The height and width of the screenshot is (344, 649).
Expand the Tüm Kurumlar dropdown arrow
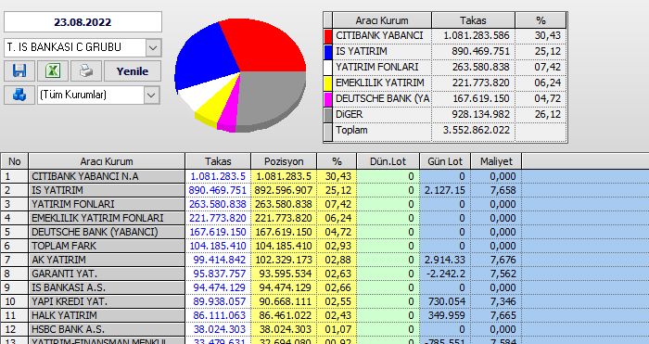151,95
